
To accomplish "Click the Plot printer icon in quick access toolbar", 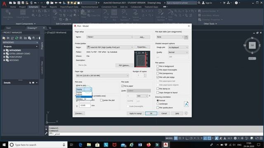I will pyautogui.click(x=48, y=3).
